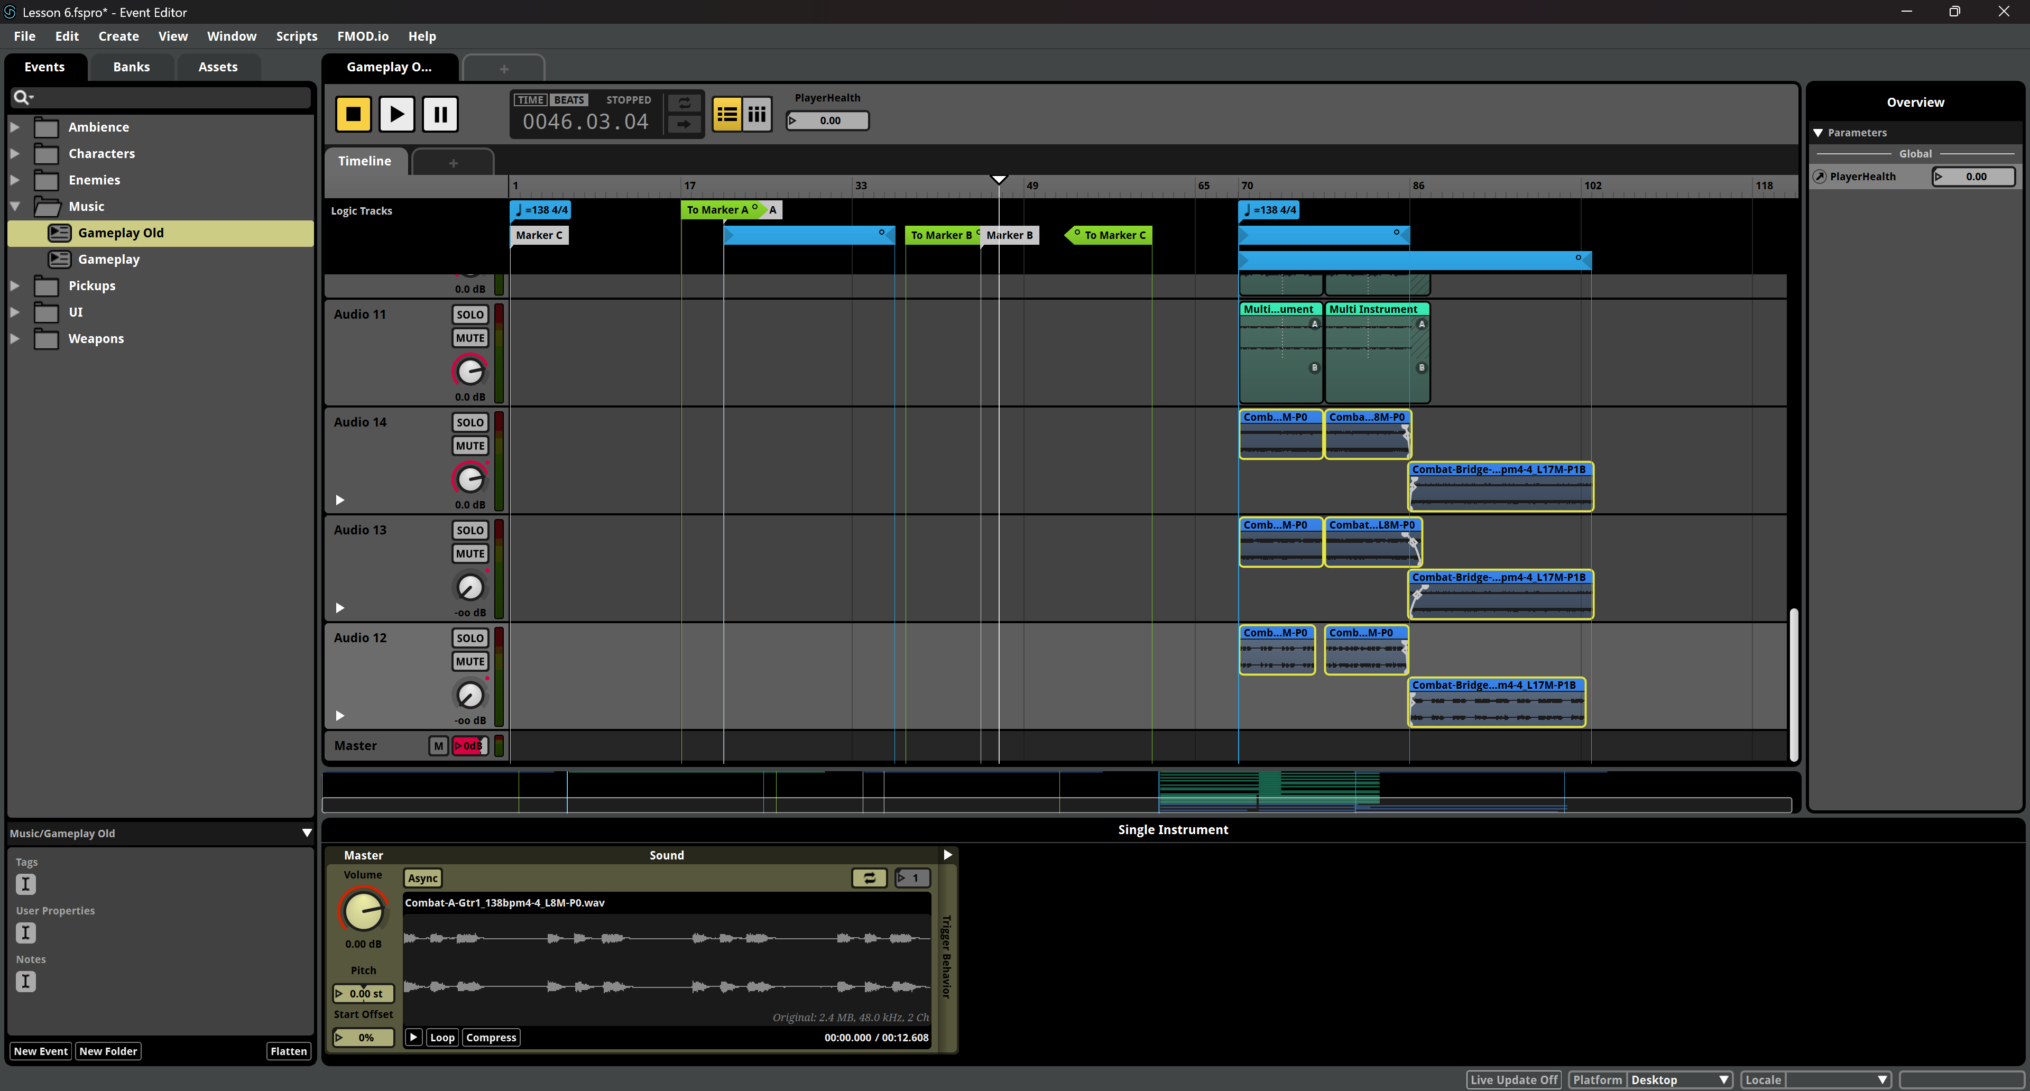Image resolution: width=2030 pixels, height=1091 pixels.
Task: Select the Gameplay event icon
Action: (x=59, y=259)
